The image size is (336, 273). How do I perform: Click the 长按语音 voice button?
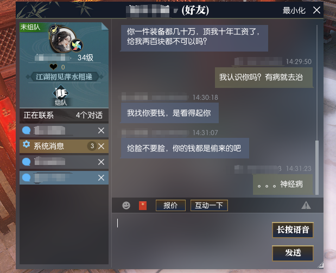293,230
